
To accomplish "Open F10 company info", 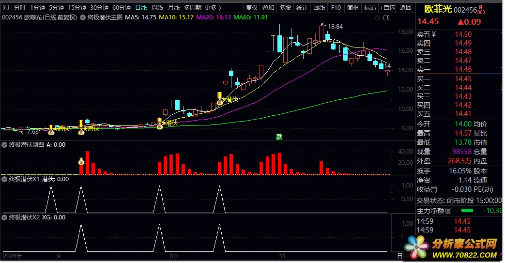I will (336, 7).
